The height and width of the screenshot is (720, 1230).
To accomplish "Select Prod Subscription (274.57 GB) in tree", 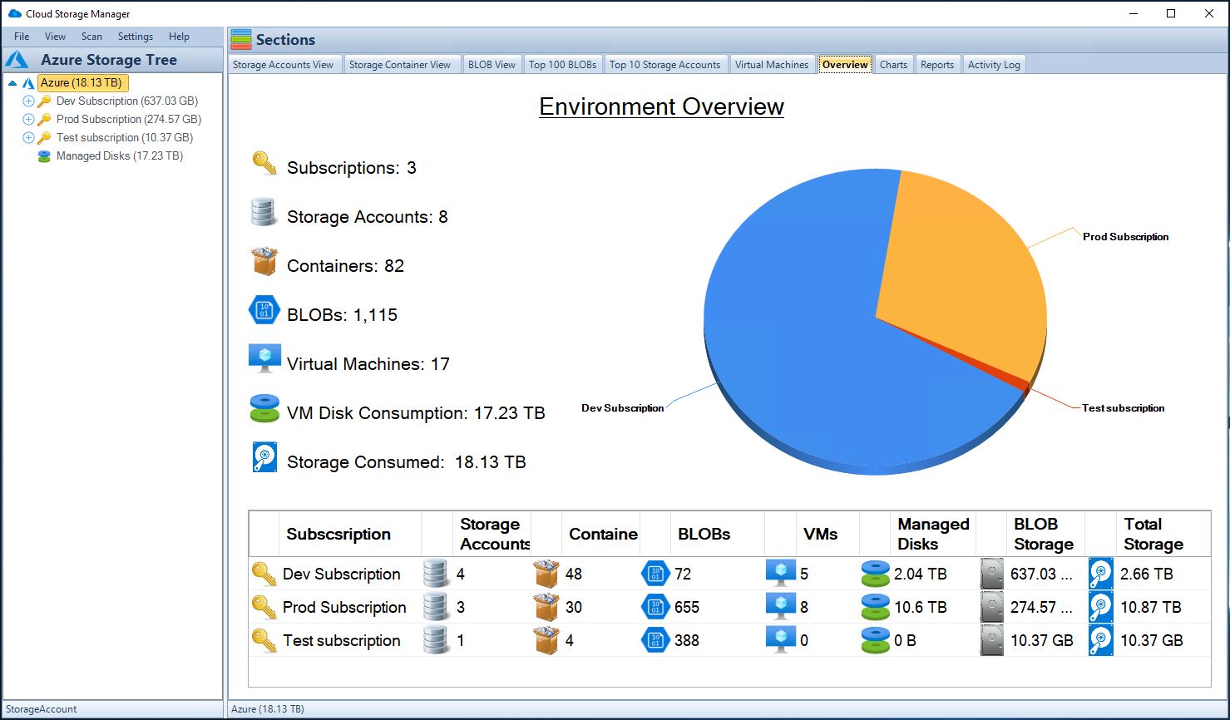I will click(129, 119).
